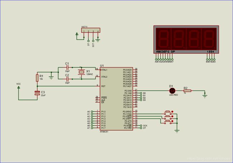Click the ABCDEFG DP pin legend on display

point(166,52)
